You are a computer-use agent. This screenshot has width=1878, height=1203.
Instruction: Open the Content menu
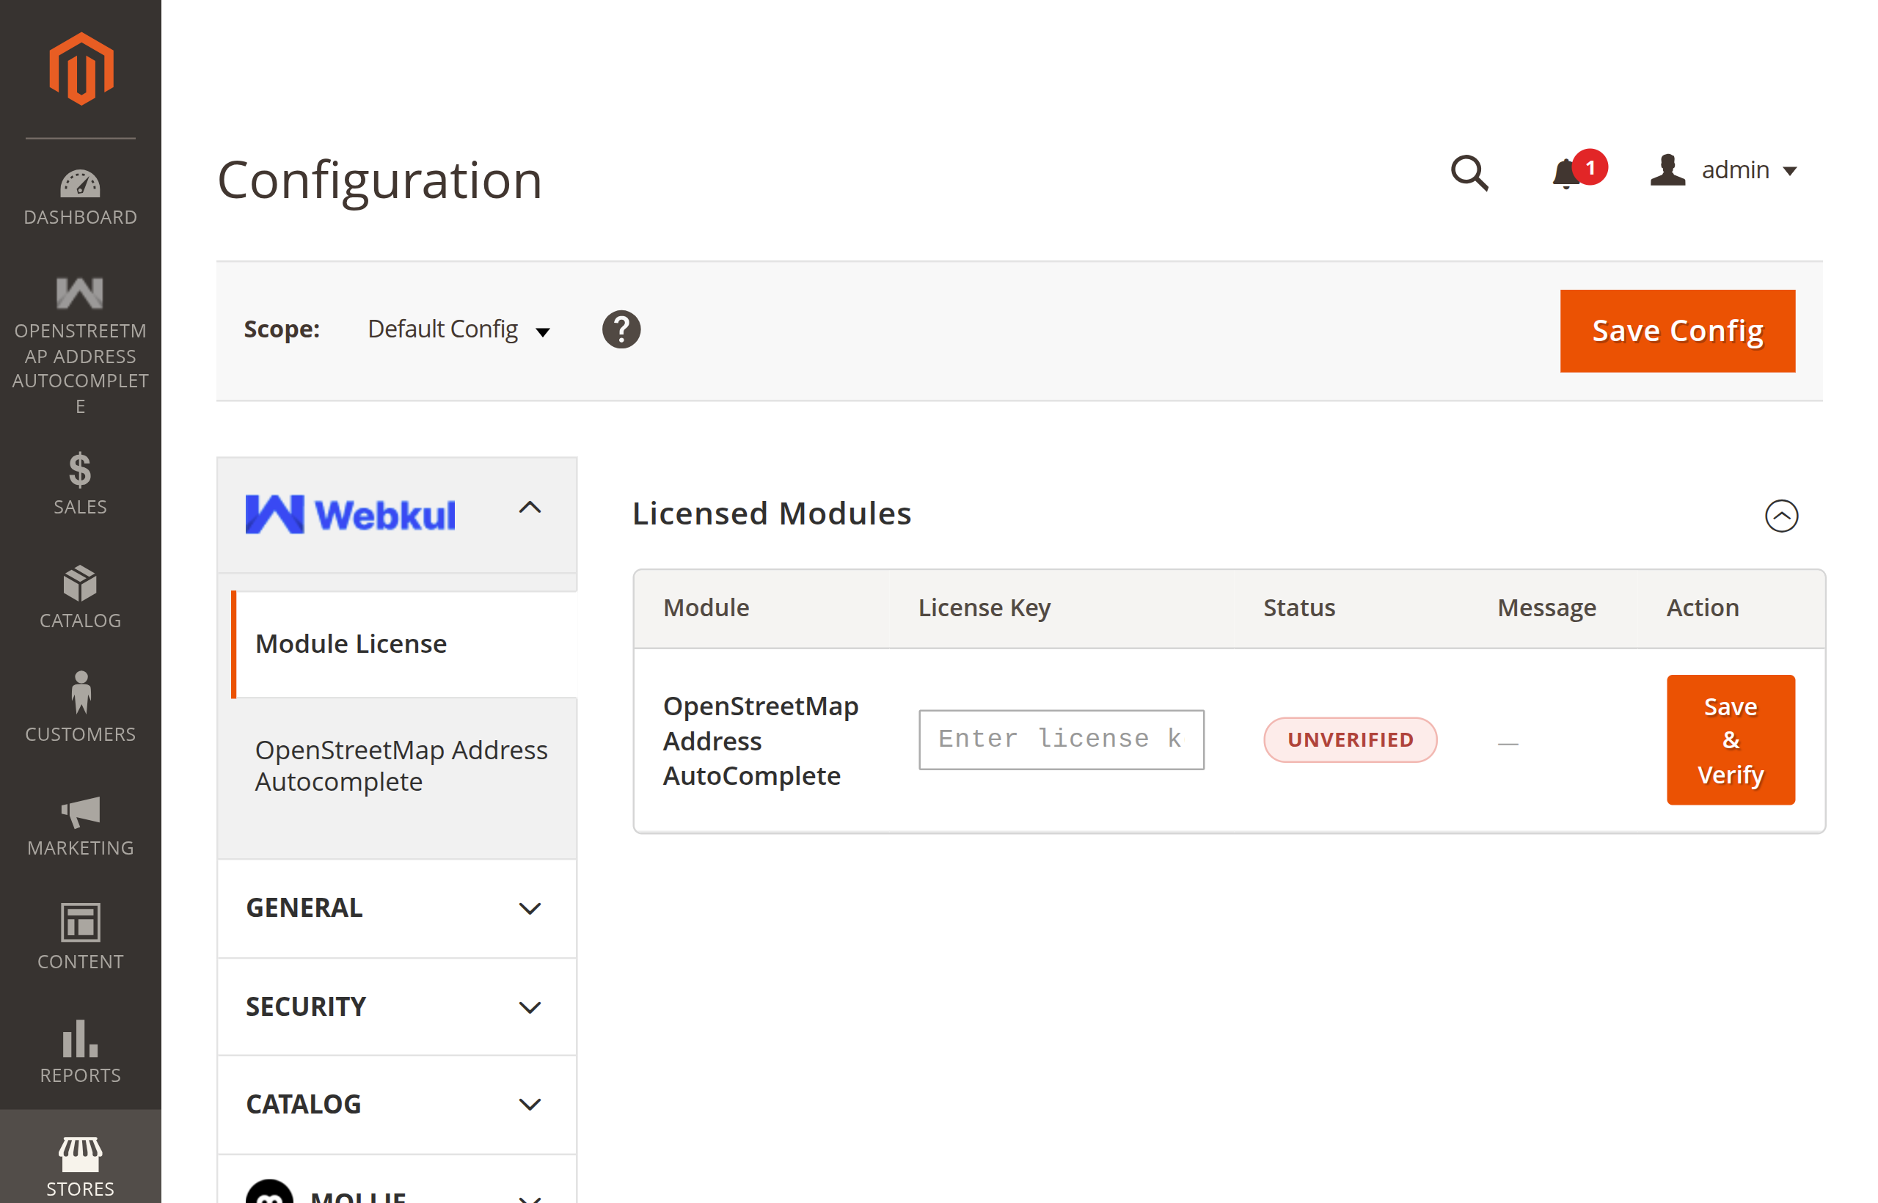click(x=81, y=936)
